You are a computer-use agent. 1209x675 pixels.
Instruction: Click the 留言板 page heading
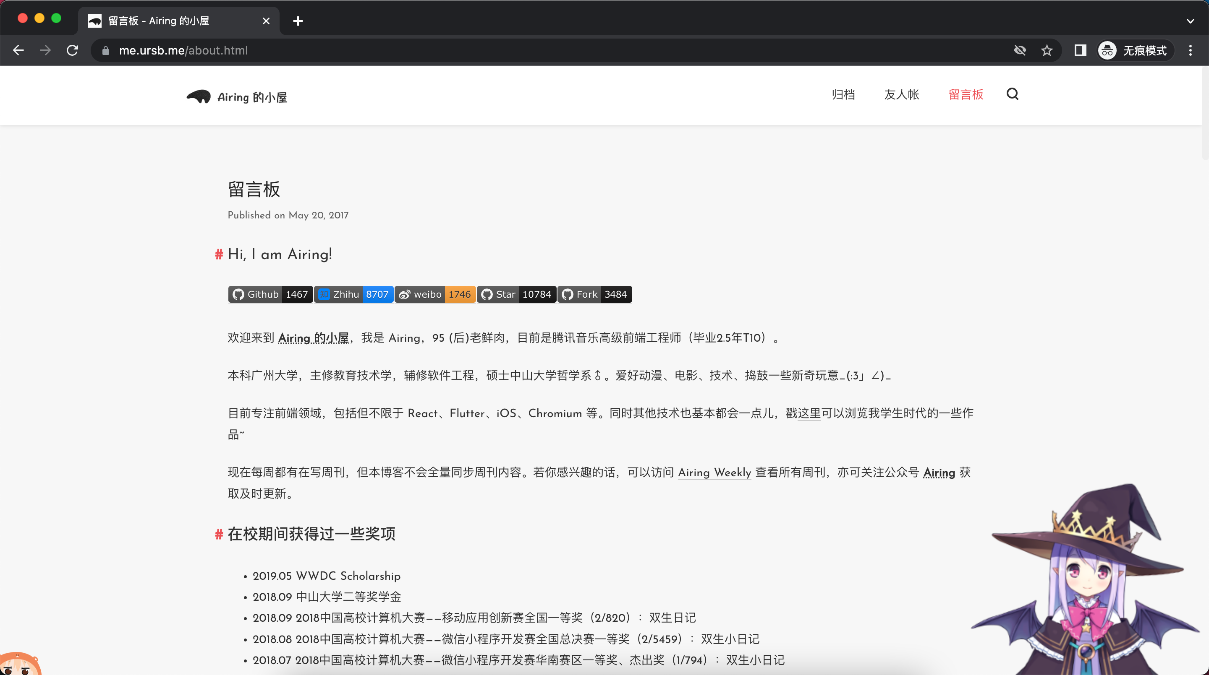[x=254, y=190]
